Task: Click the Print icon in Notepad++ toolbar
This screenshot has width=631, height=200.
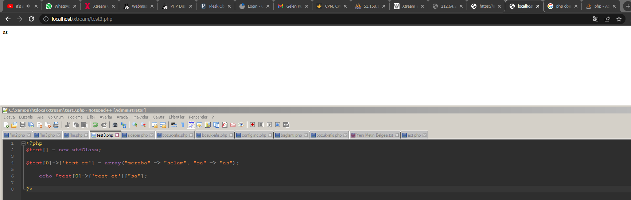Action: (56, 125)
